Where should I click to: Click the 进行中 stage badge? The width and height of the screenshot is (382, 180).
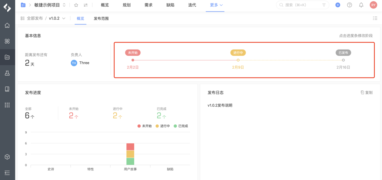pyautogui.click(x=238, y=53)
